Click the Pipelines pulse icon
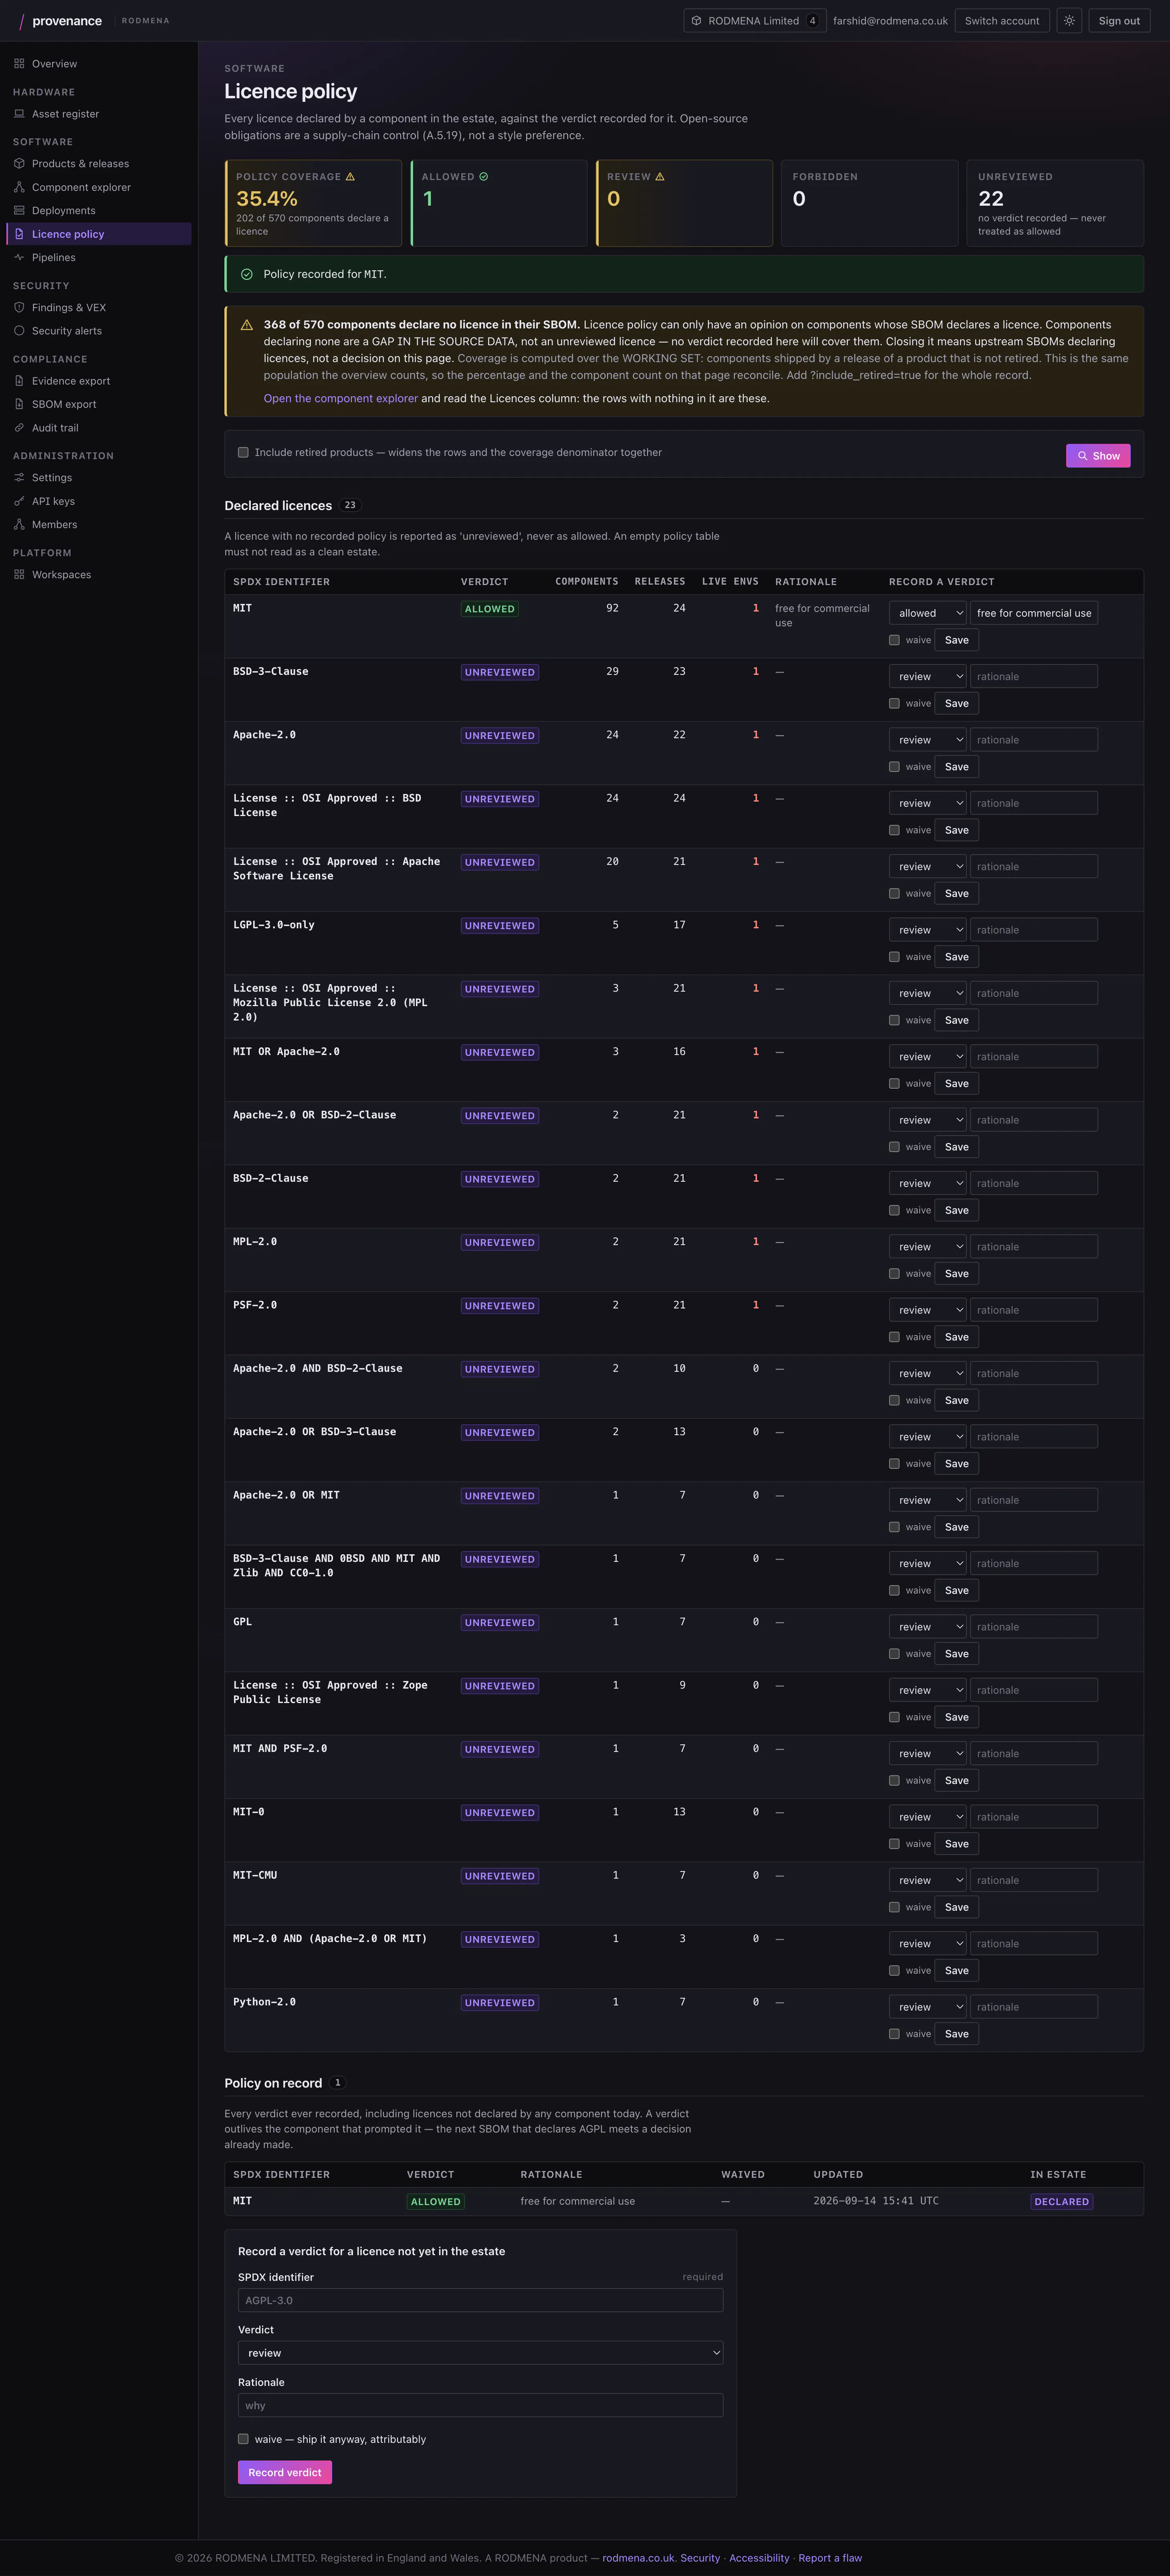The image size is (1170, 2576). pyautogui.click(x=19, y=257)
